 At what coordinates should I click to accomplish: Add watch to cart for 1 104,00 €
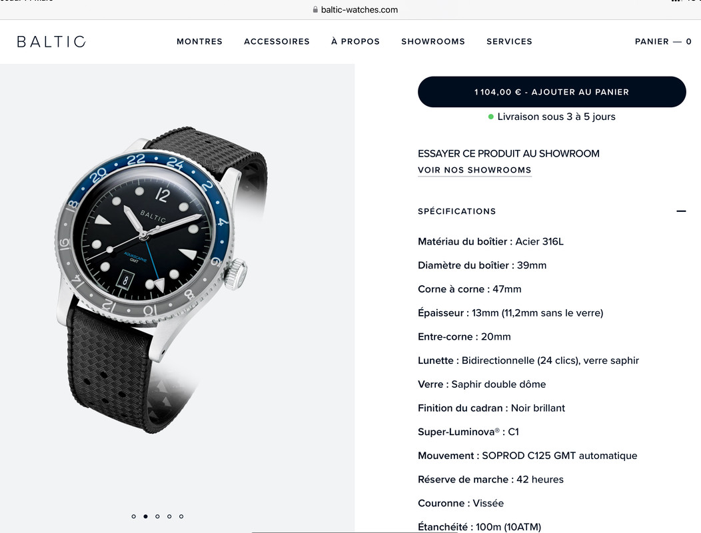[552, 92]
